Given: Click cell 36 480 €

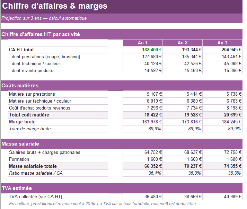Looking at the screenshot, I should 143,197.
